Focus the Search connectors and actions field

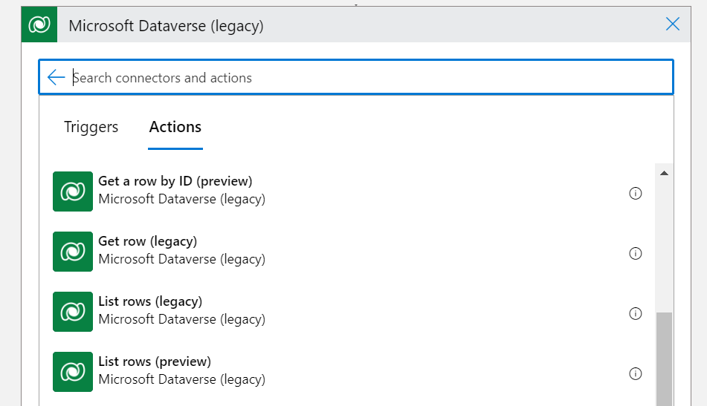pyautogui.click(x=356, y=77)
